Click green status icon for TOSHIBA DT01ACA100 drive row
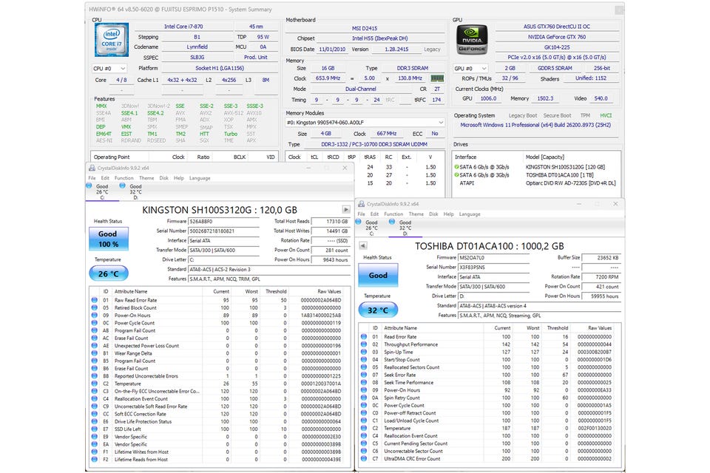Viewport: 710px width, 473px height. pos(456,174)
